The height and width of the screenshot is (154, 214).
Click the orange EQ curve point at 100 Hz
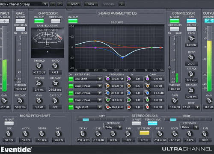point(95,41)
